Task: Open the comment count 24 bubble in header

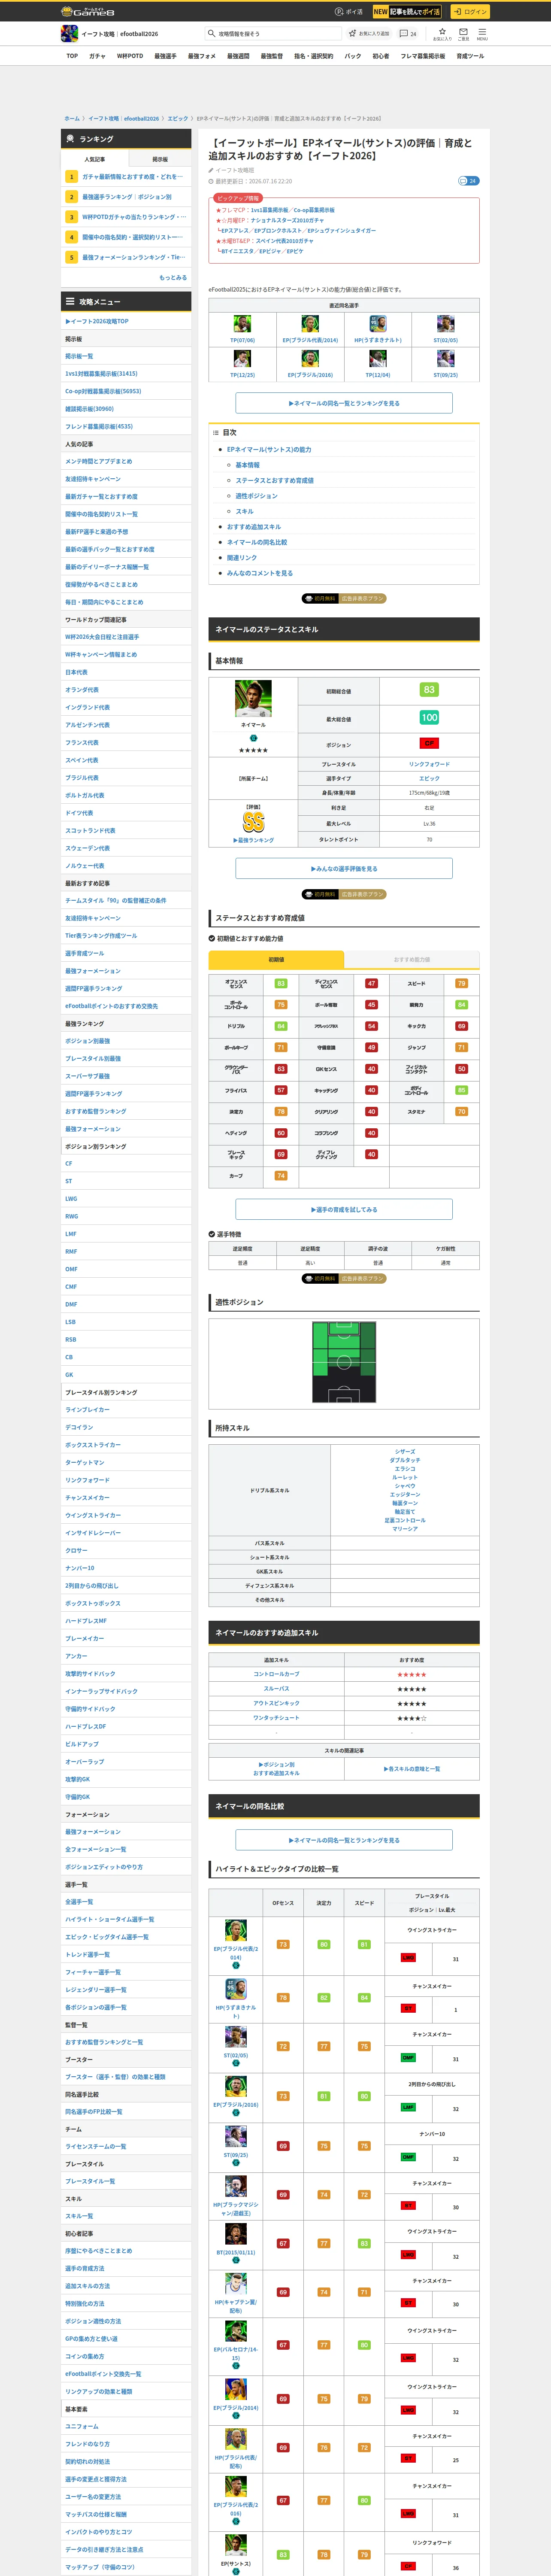Action: point(408,34)
